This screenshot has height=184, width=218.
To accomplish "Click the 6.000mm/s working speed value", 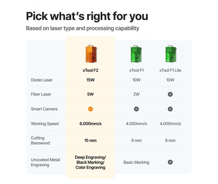I will click(x=91, y=124).
